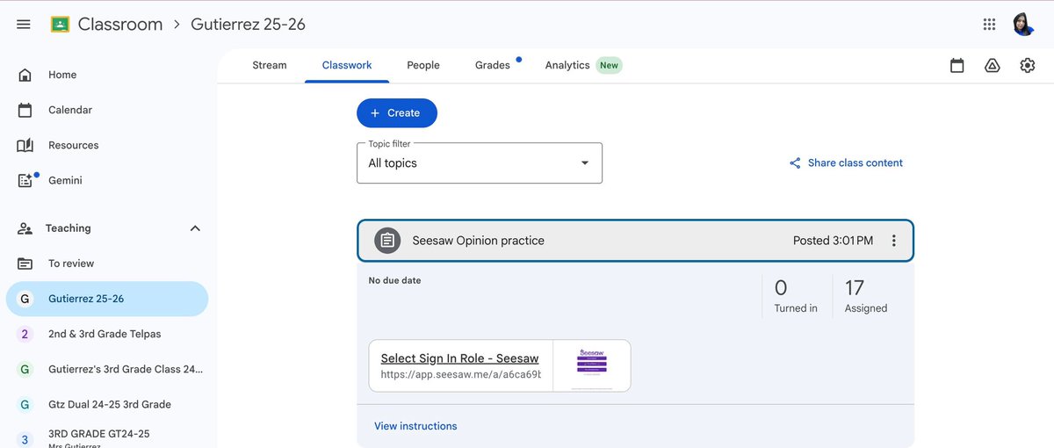The height and width of the screenshot is (448, 1054).
Task: Click the Resources book icon
Action: pos(25,145)
